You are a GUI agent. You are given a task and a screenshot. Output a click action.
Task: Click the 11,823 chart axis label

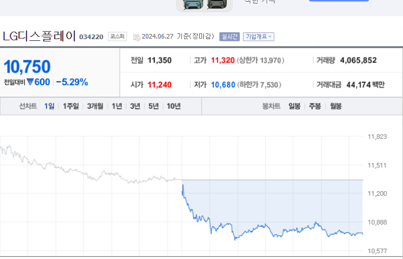(x=377, y=137)
